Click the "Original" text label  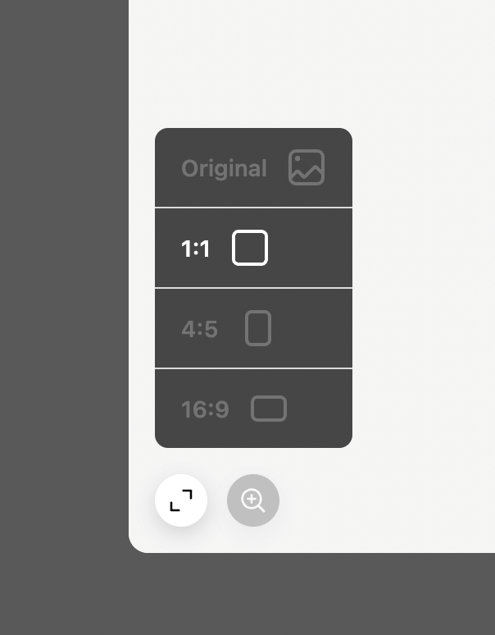coord(224,168)
